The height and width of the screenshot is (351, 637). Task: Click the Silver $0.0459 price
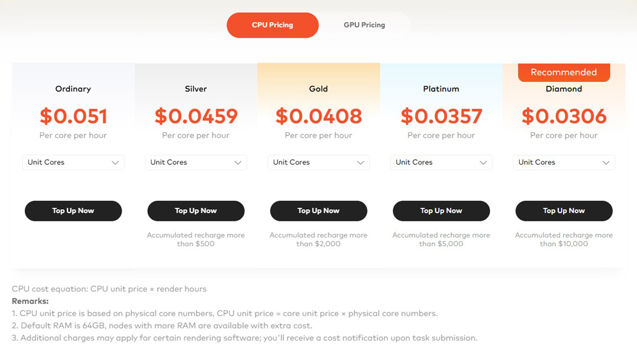(x=196, y=116)
